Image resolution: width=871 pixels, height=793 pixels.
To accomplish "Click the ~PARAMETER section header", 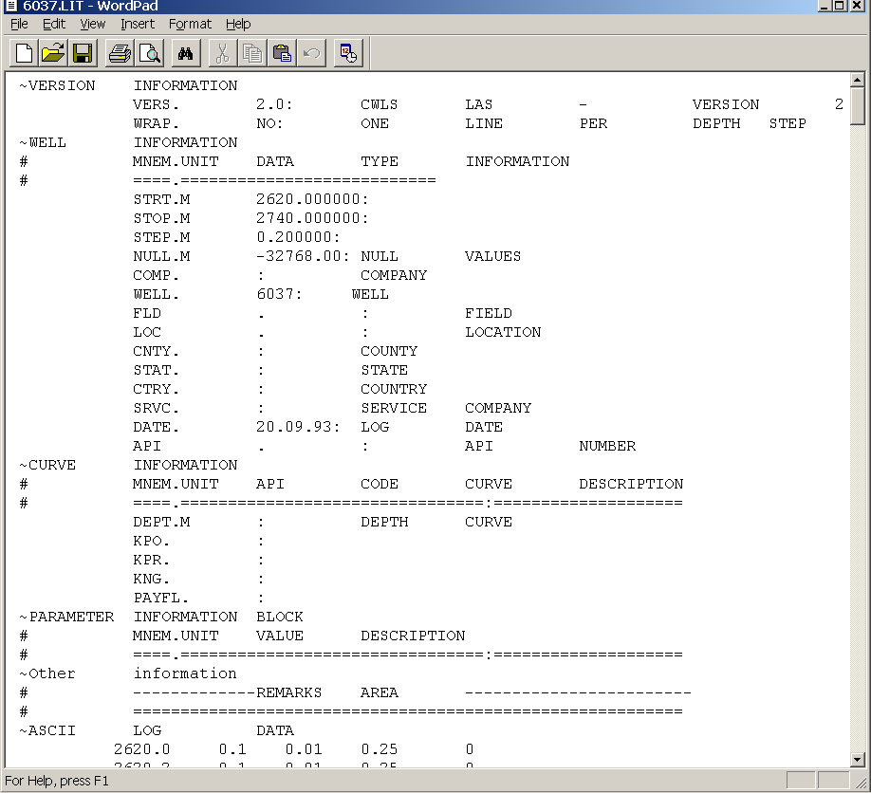I will click(66, 617).
